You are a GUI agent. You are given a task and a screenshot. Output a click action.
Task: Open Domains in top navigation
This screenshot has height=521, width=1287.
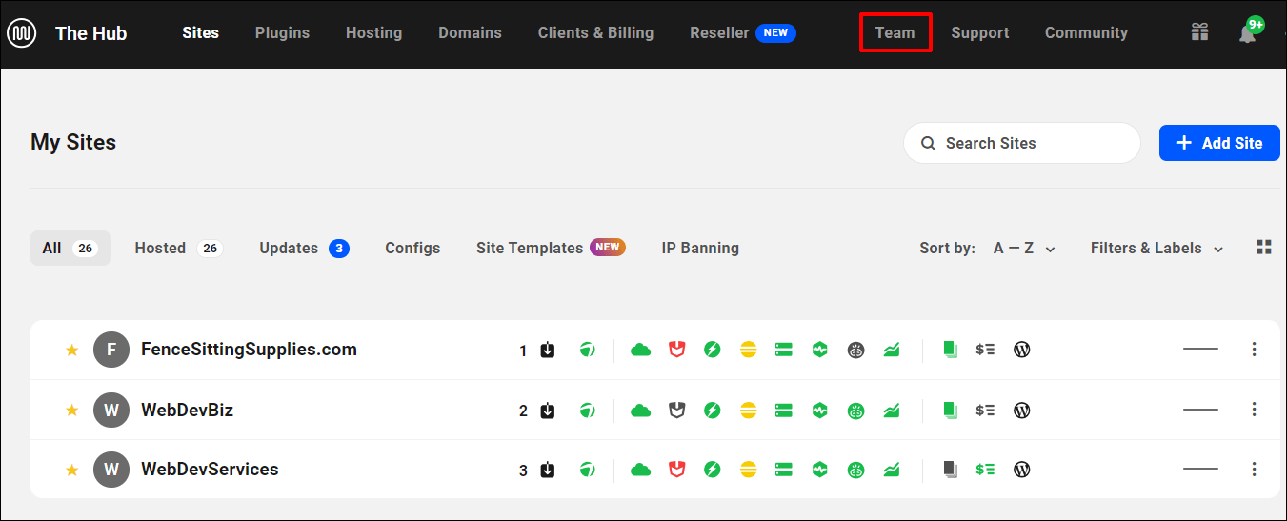tap(470, 32)
